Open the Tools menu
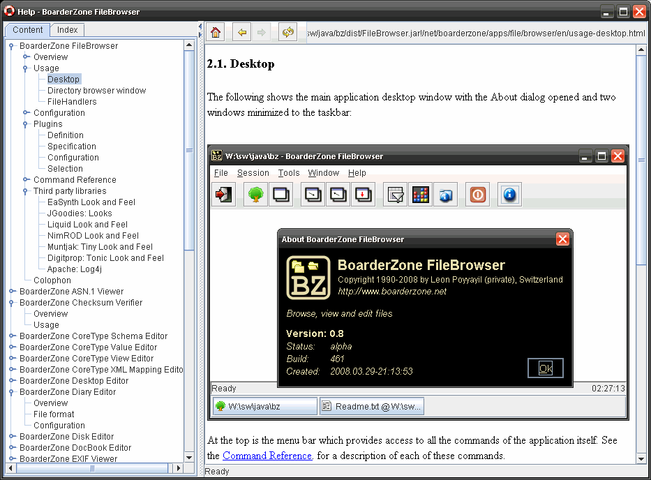 click(x=289, y=173)
